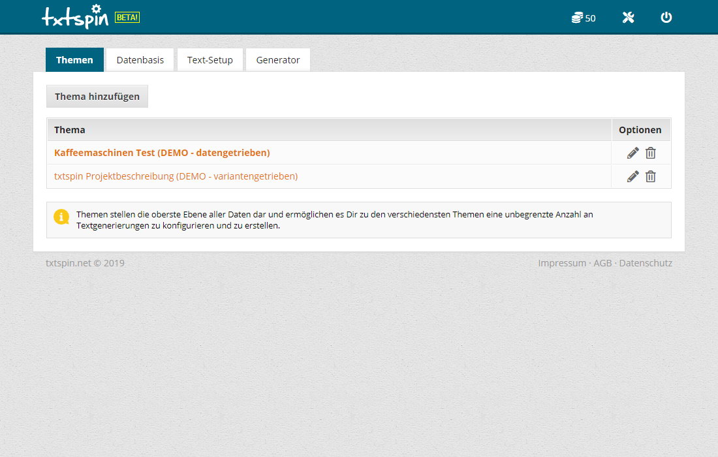The image size is (718, 457).
Task: Edit the Kaffeemaschinen Test theme with pencil
Action: tap(632, 153)
